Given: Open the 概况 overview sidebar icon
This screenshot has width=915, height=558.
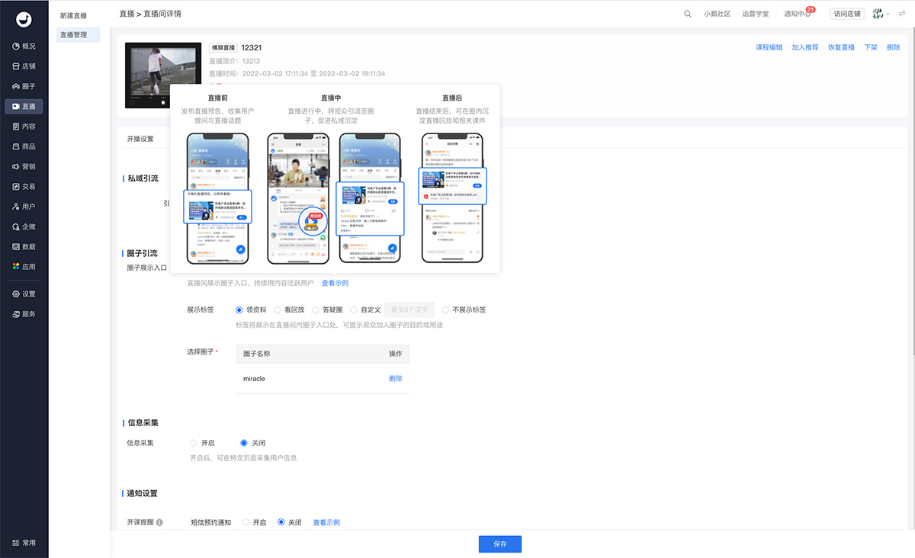Looking at the screenshot, I should (x=24, y=46).
